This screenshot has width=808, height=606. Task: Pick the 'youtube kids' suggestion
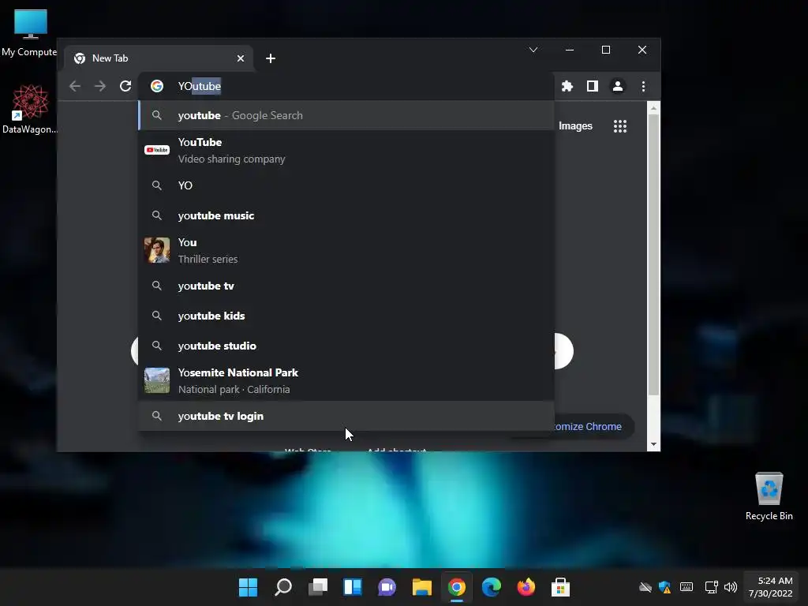(346, 316)
